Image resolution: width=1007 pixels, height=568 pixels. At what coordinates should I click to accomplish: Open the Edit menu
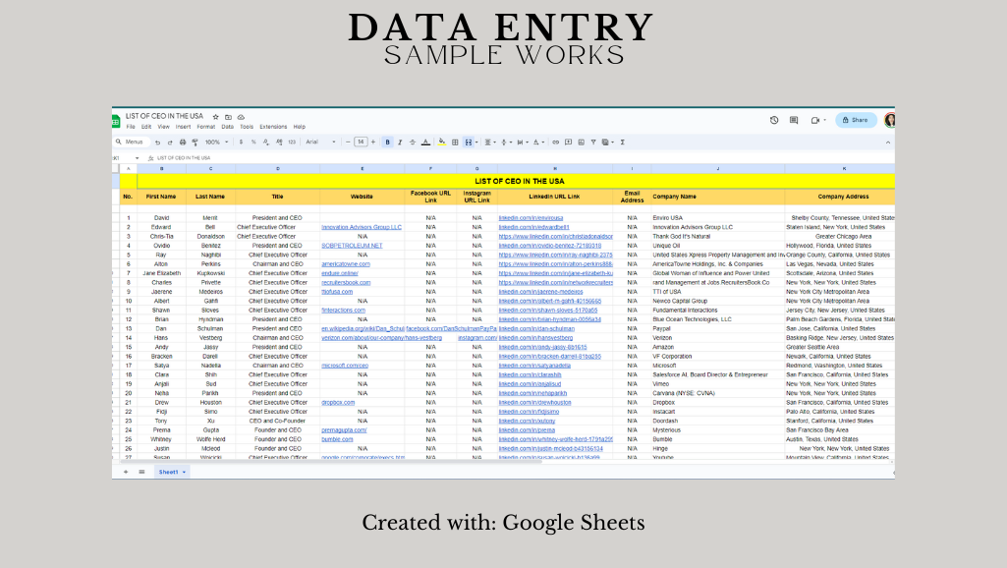(146, 127)
